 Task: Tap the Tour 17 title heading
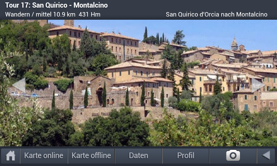point(56,5)
